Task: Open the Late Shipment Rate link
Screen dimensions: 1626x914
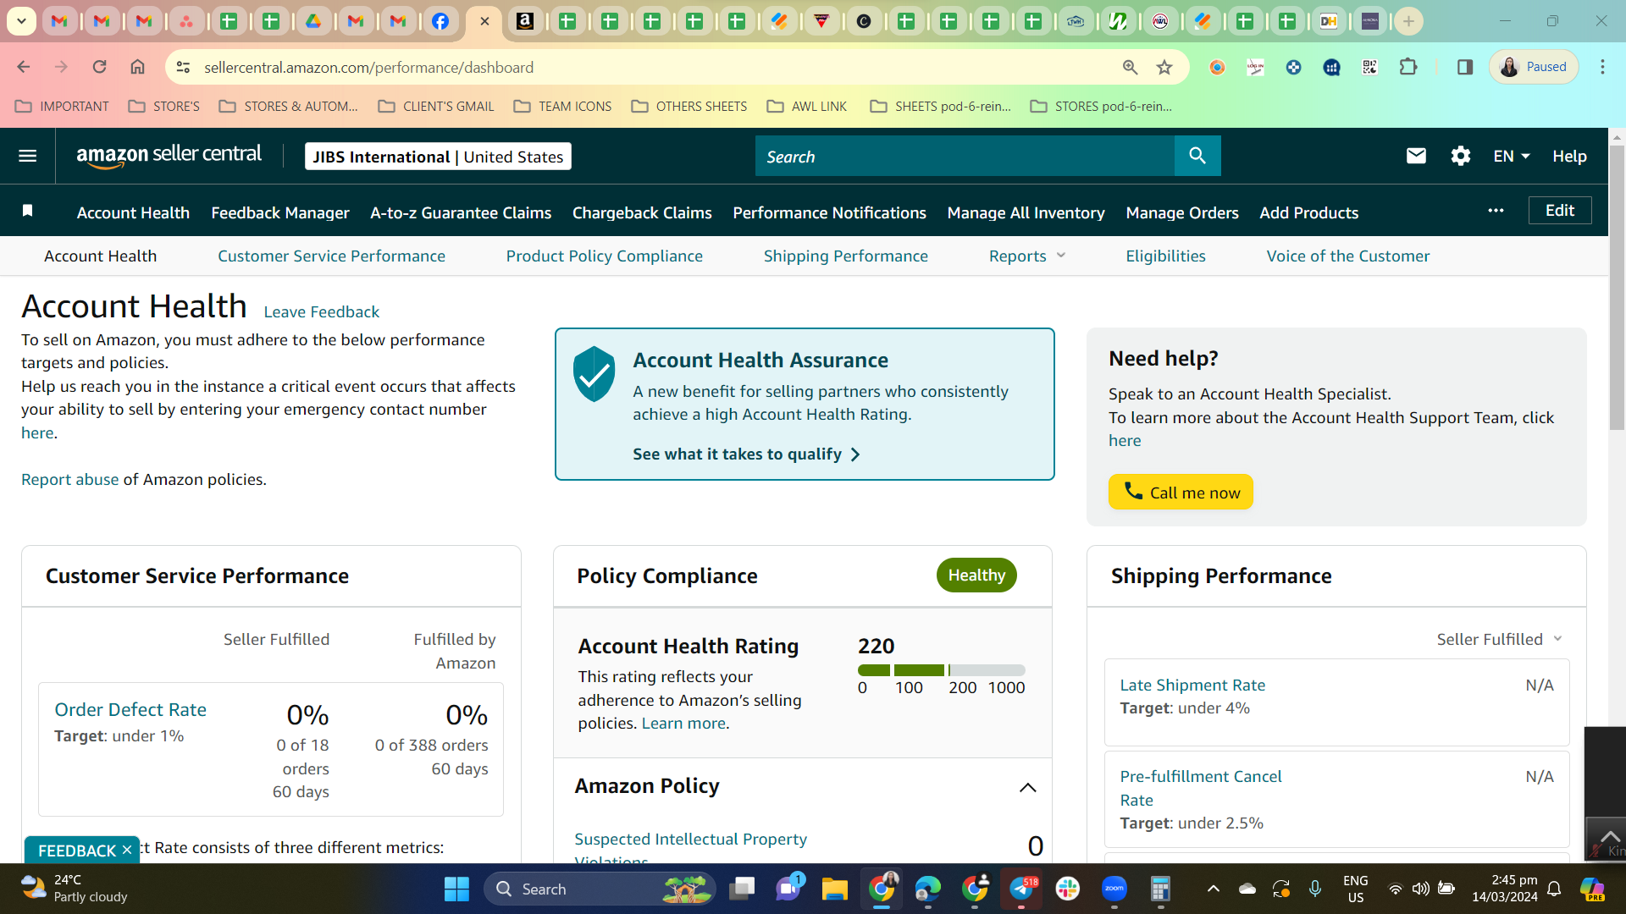Action: coord(1192,685)
